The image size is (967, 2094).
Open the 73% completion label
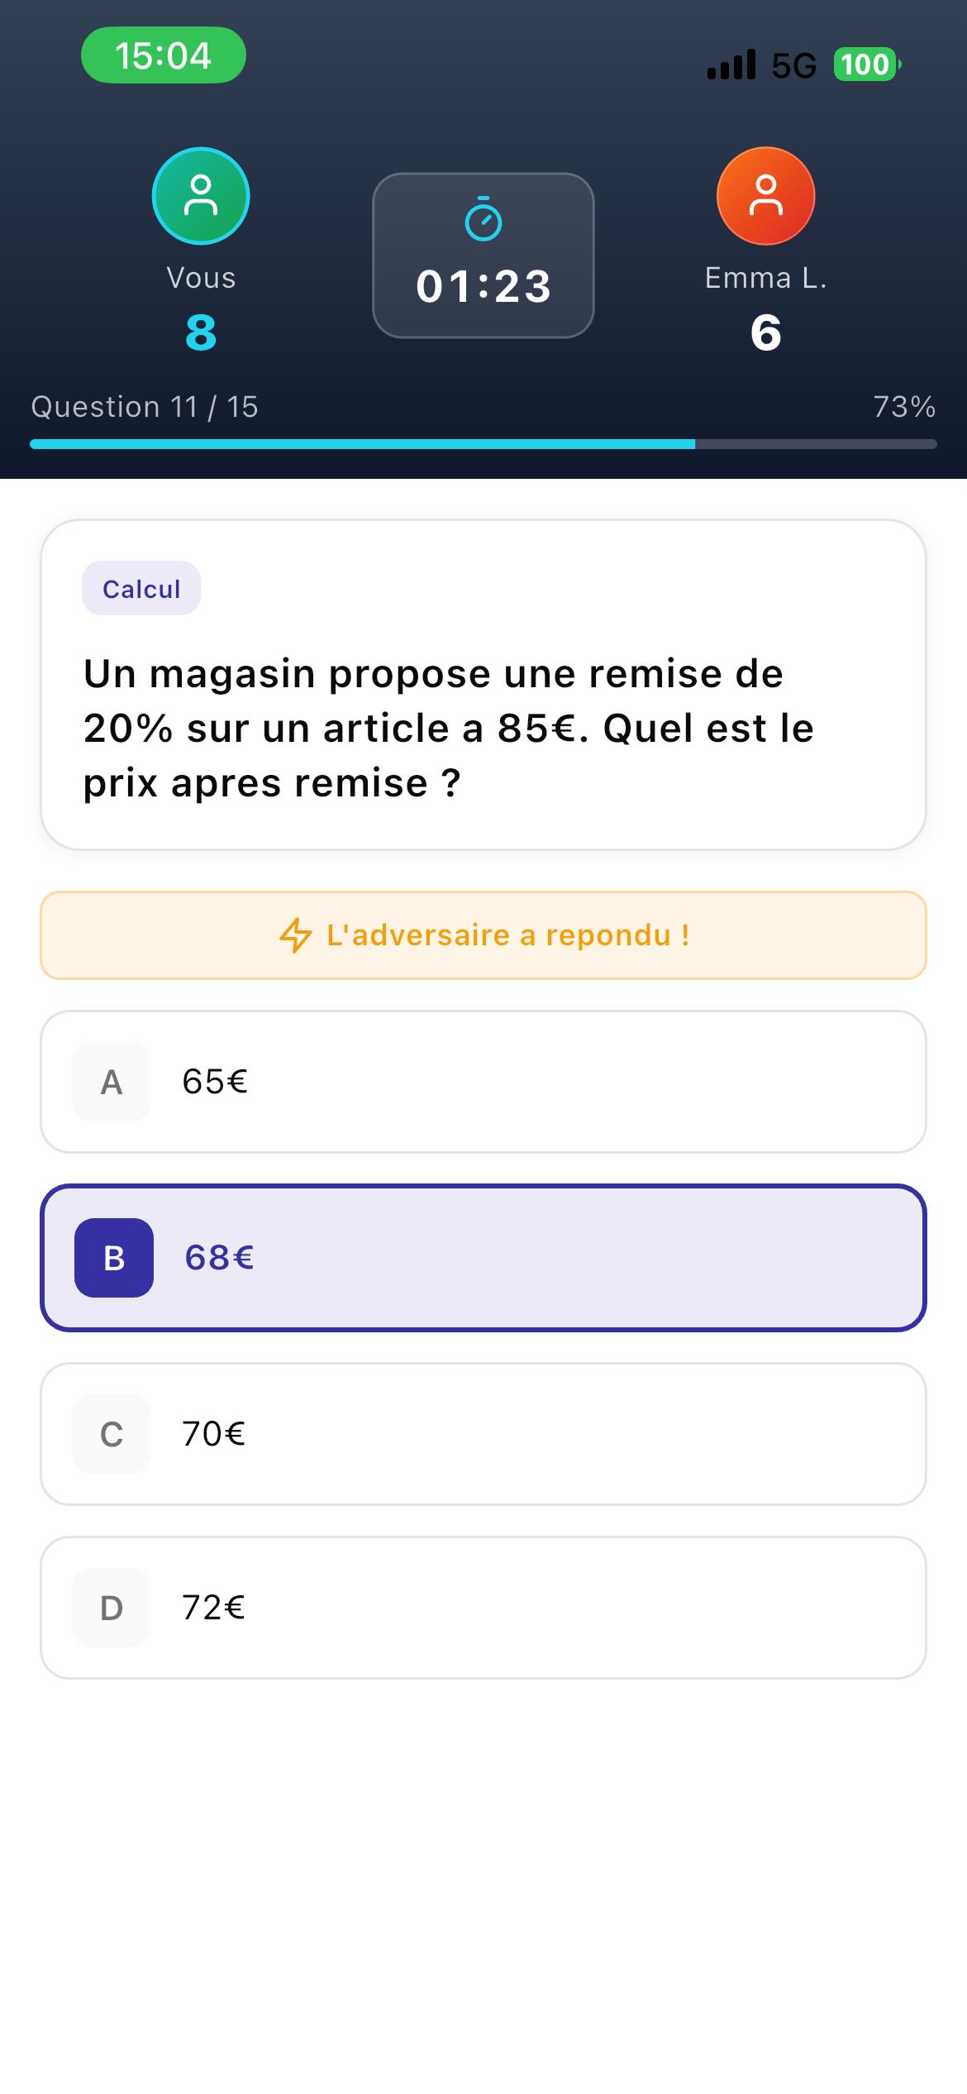click(904, 406)
